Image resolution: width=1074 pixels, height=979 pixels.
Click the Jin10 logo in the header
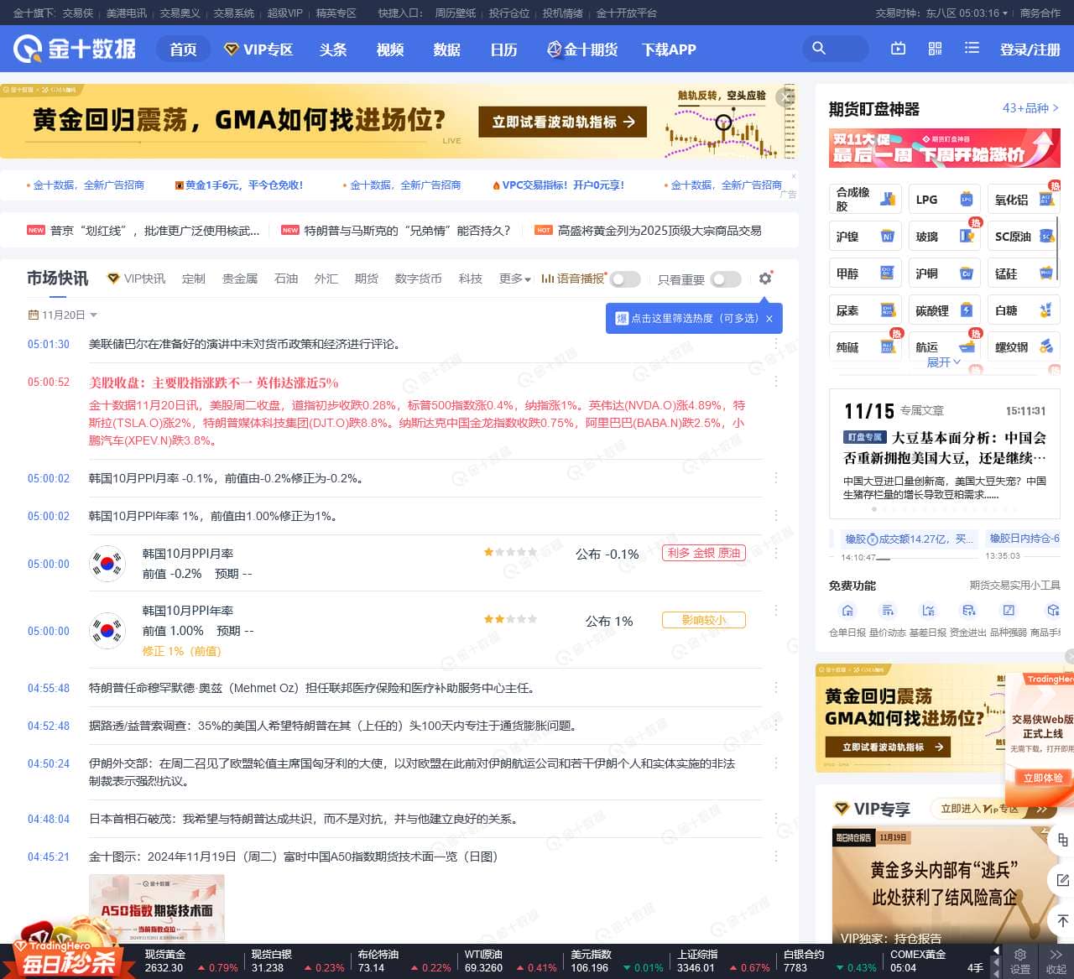(x=75, y=49)
